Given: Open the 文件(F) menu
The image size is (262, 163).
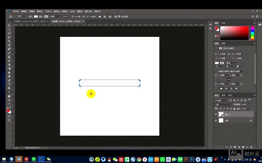Looking at the screenshot, I should click(16, 11).
